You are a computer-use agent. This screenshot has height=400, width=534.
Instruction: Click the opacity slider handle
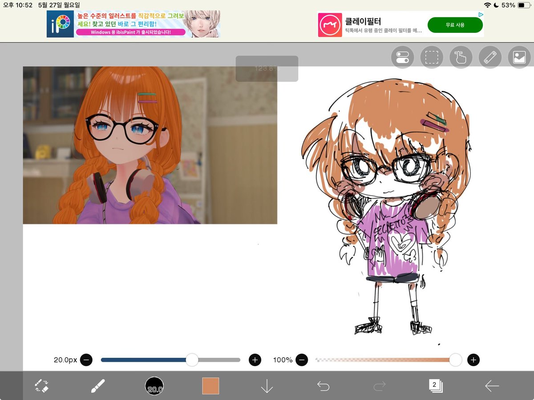coord(455,360)
